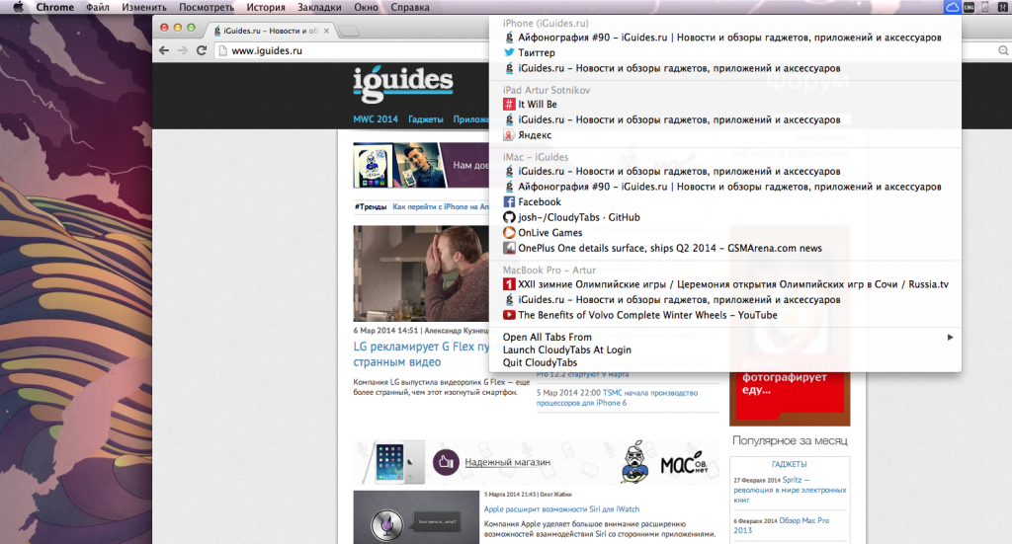Open Айфонография #90 from iPhone tabs

coord(724,38)
